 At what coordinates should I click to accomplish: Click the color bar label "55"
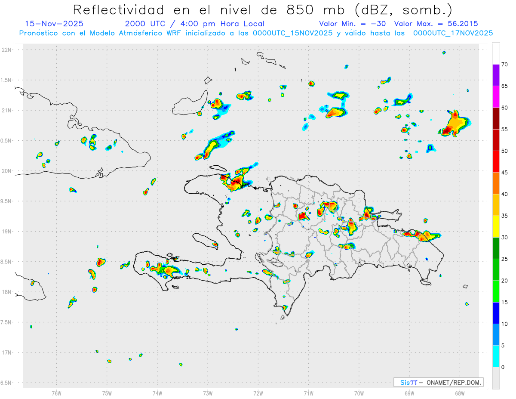[505, 130]
